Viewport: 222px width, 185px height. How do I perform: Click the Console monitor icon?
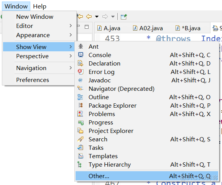[x=81, y=55]
